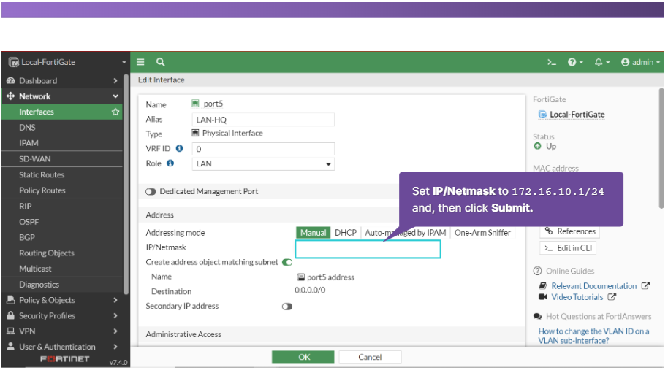Click the Security Profiles lock icon
The width and height of the screenshot is (668, 381).
(11, 315)
